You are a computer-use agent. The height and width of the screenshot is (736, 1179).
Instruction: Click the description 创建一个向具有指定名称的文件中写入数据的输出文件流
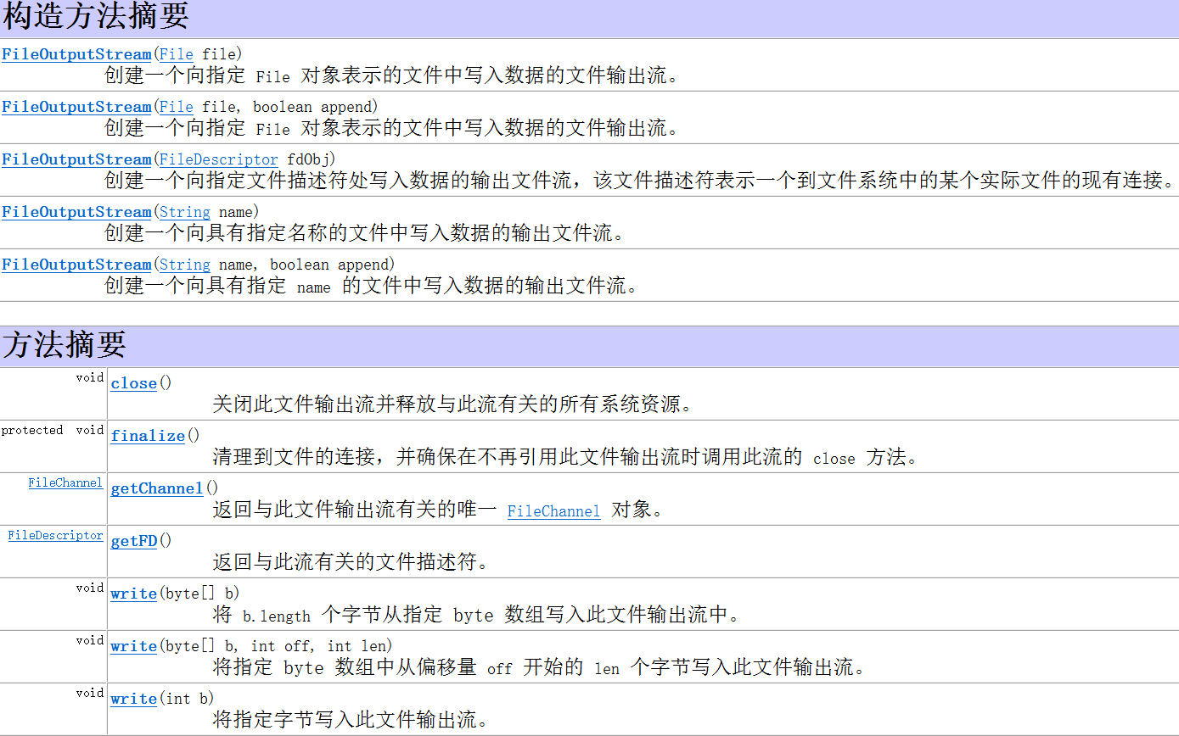365,233
